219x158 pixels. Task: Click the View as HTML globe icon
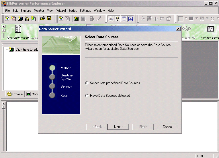[187, 29]
